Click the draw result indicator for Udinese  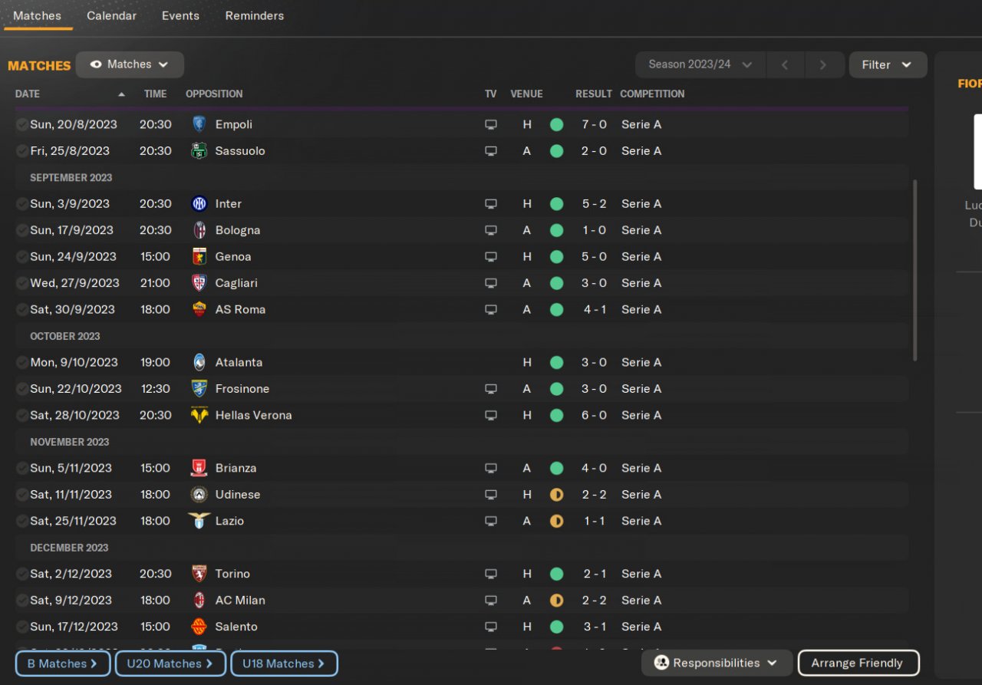[556, 495]
